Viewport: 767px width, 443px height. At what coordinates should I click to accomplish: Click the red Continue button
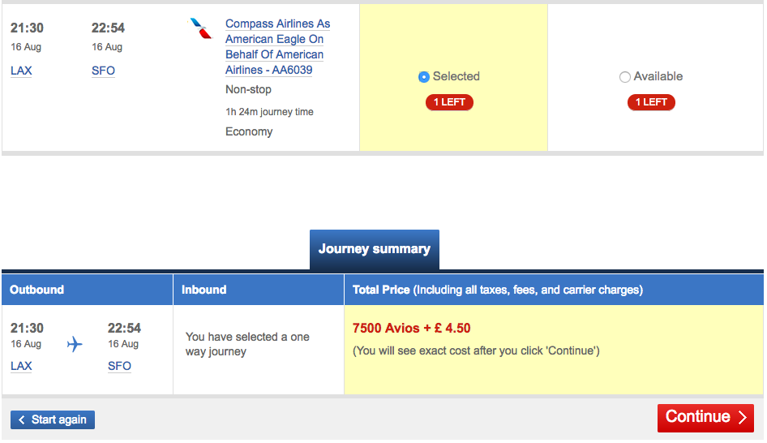pyautogui.click(x=705, y=418)
